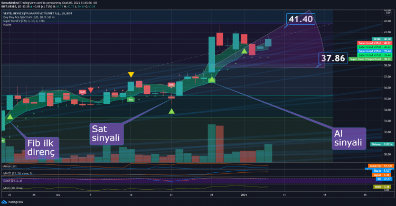Click the green Buy signal label
This screenshot has width=396, height=206.
coord(130,100)
